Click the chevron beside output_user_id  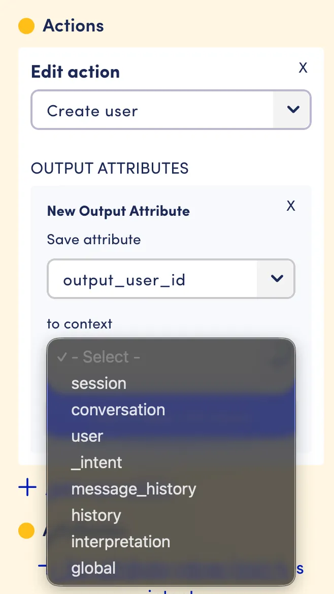tap(277, 279)
